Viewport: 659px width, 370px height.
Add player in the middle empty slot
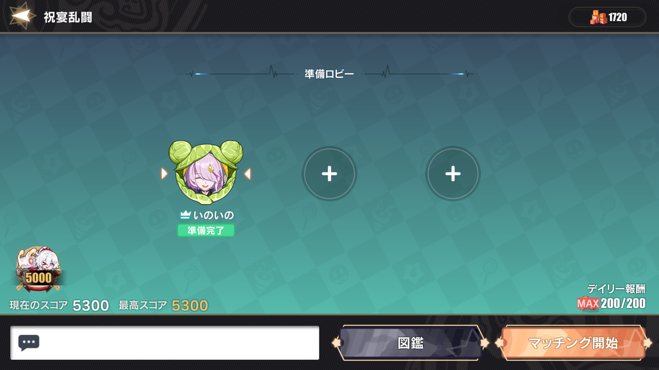(329, 174)
